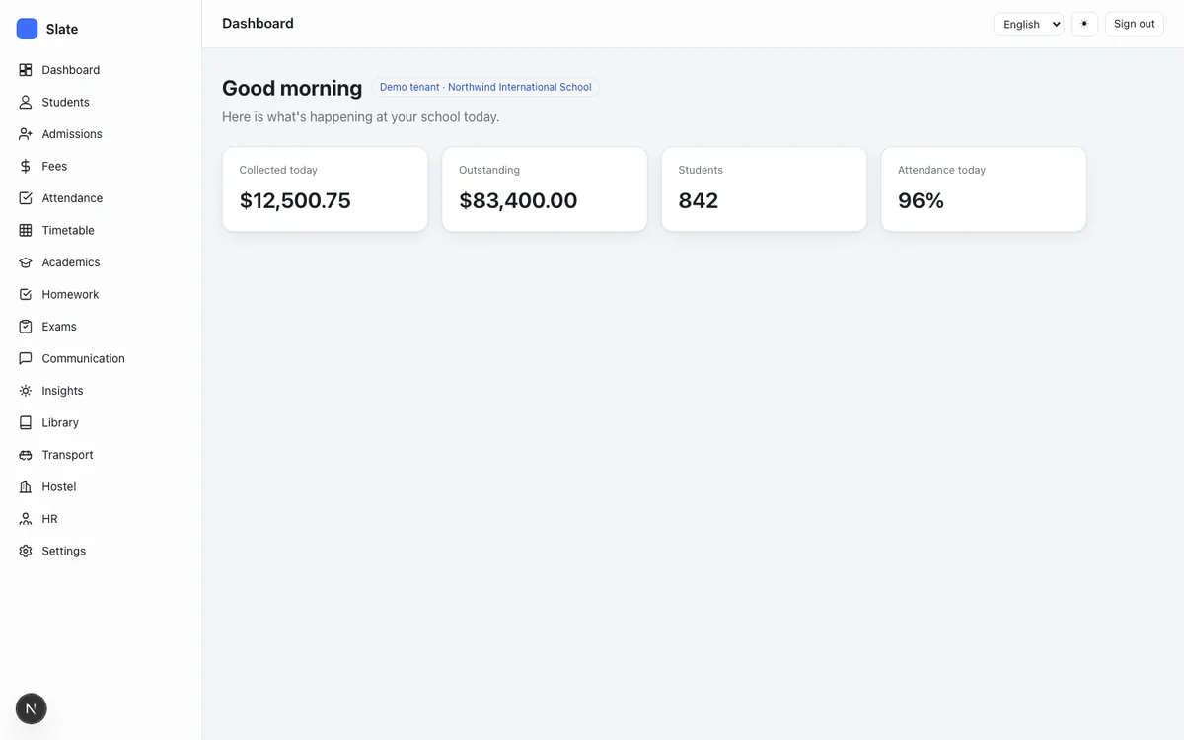Click the Settings gear icon
The image size is (1184, 740).
point(26,551)
